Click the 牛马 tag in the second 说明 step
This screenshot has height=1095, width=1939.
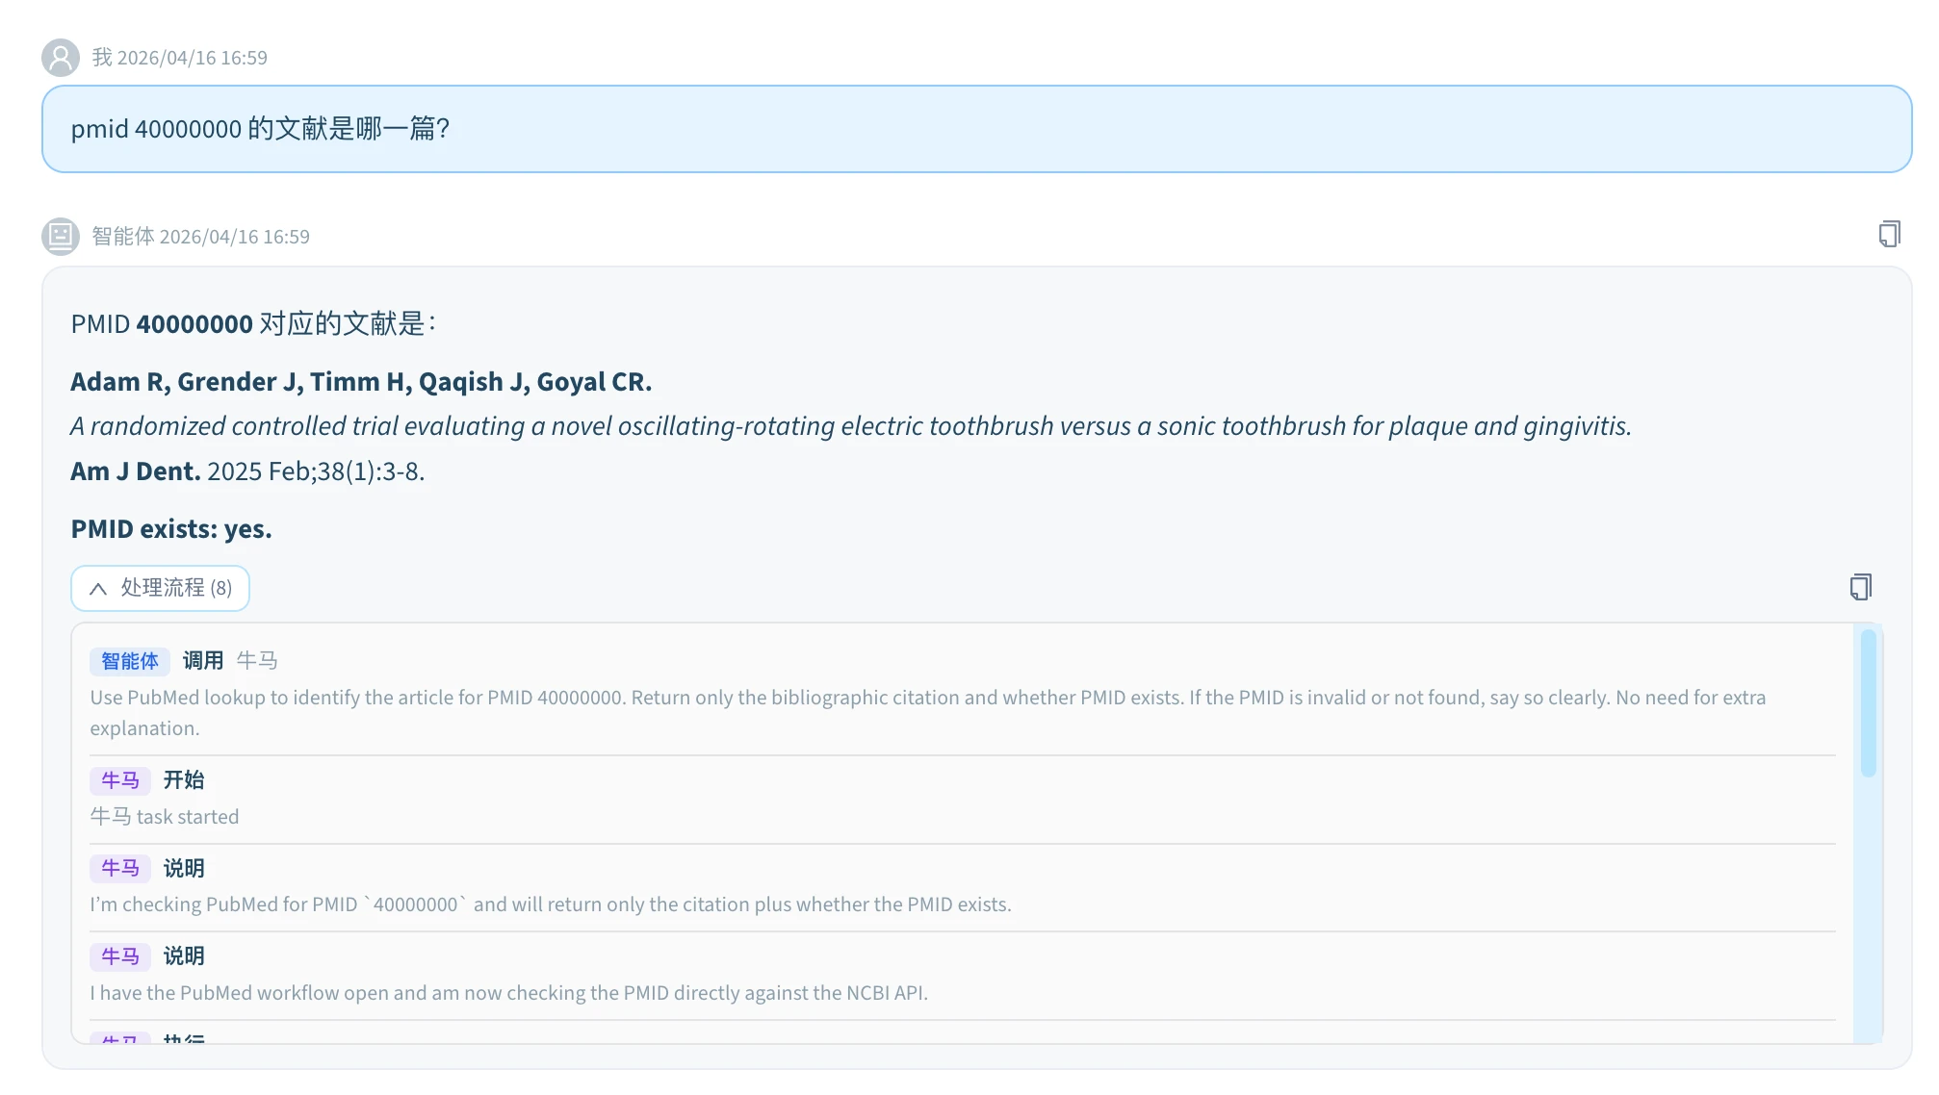click(120, 956)
